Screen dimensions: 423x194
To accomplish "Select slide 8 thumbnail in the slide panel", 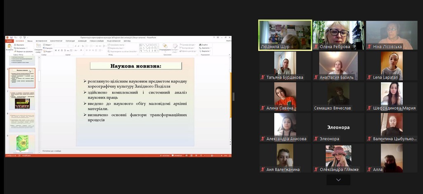I will (22, 122).
